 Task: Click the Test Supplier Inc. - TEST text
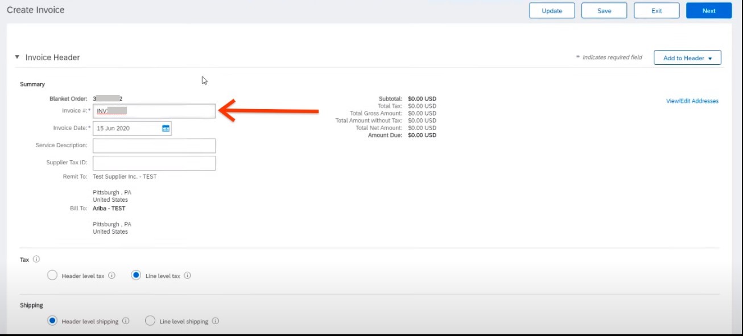(125, 177)
